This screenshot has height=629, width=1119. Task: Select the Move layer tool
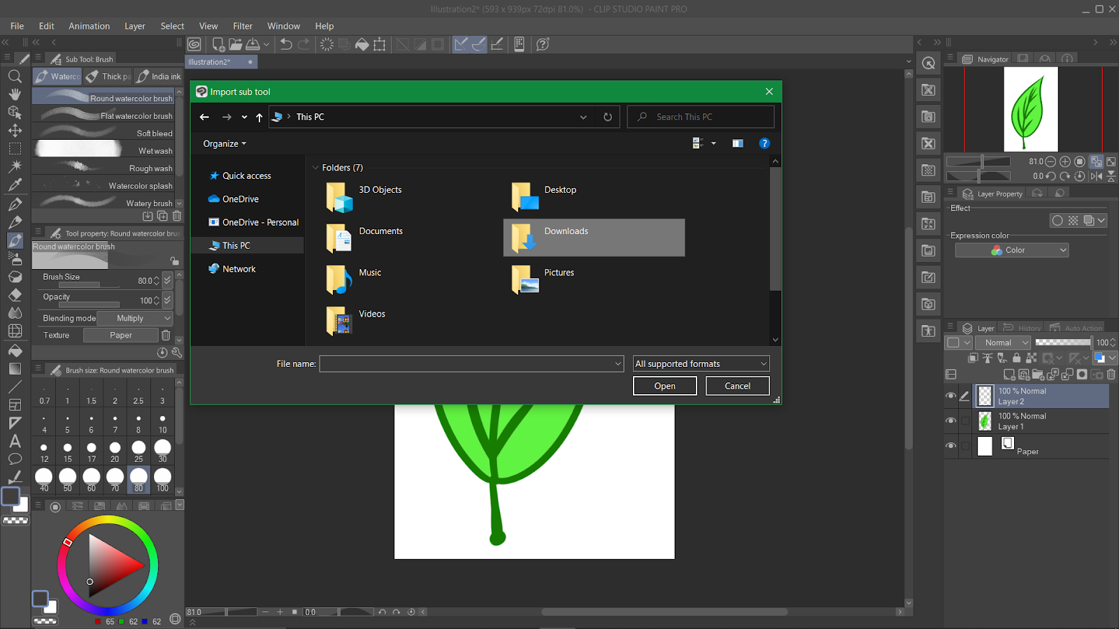tap(15, 131)
